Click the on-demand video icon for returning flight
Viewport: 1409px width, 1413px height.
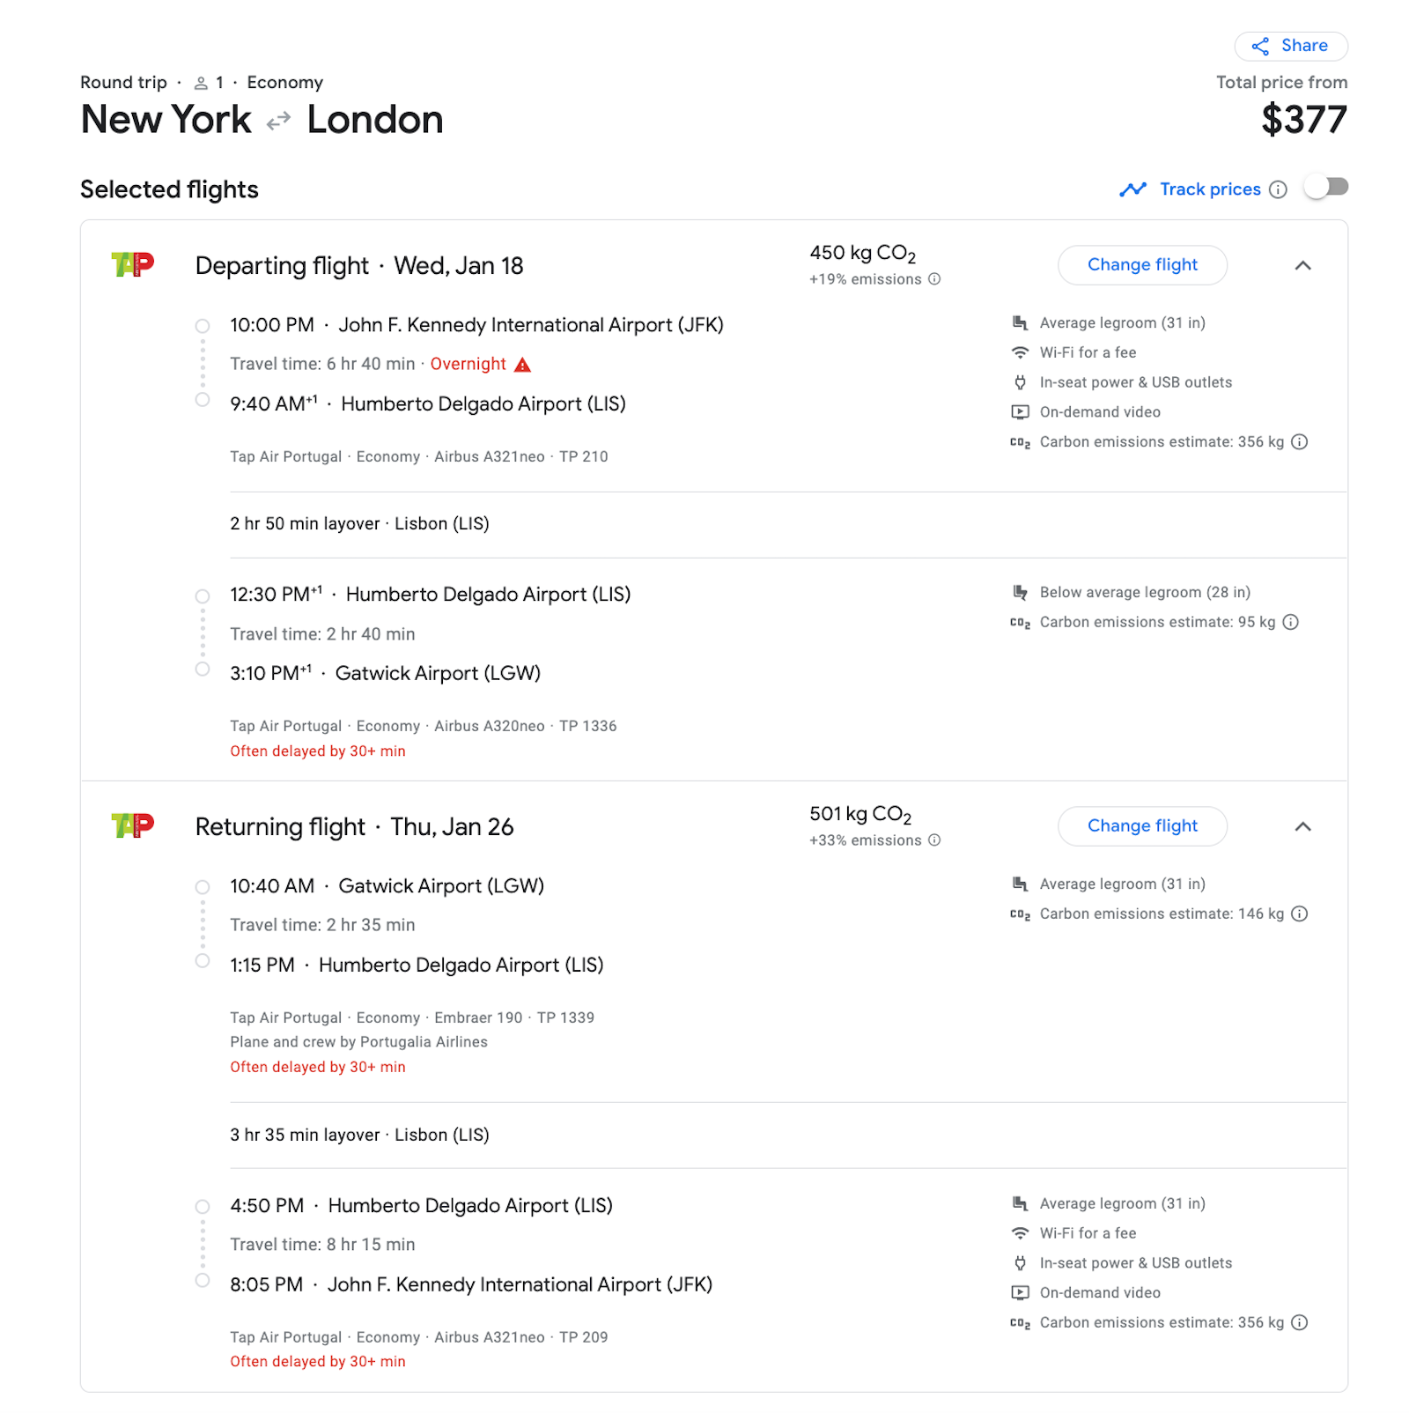(x=1020, y=1292)
